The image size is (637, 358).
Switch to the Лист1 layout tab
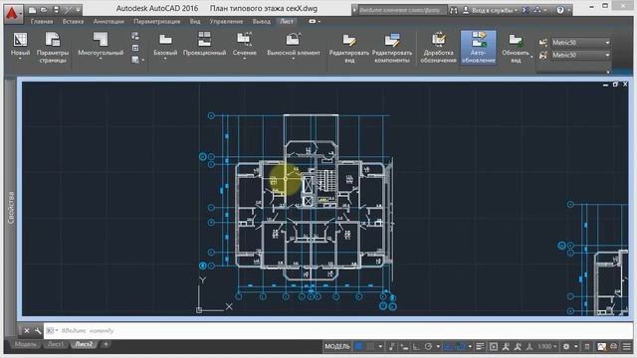coord(56,345)
